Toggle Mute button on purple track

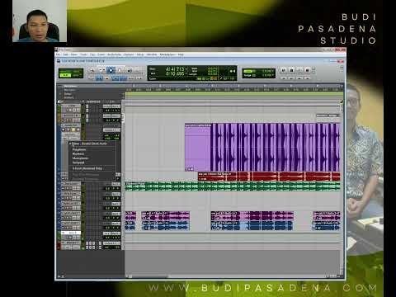tap(78, 130)
